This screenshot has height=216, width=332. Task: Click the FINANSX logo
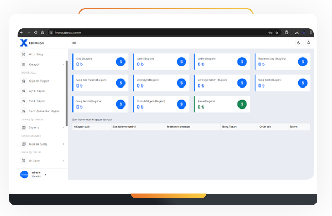click(32, 43)
